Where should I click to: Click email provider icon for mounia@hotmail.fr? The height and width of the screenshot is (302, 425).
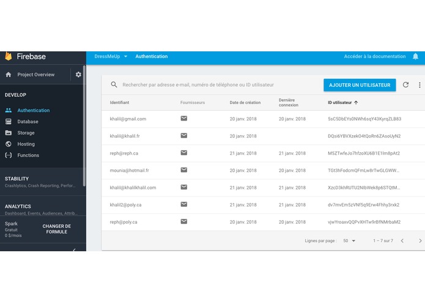tap(184, 170)
